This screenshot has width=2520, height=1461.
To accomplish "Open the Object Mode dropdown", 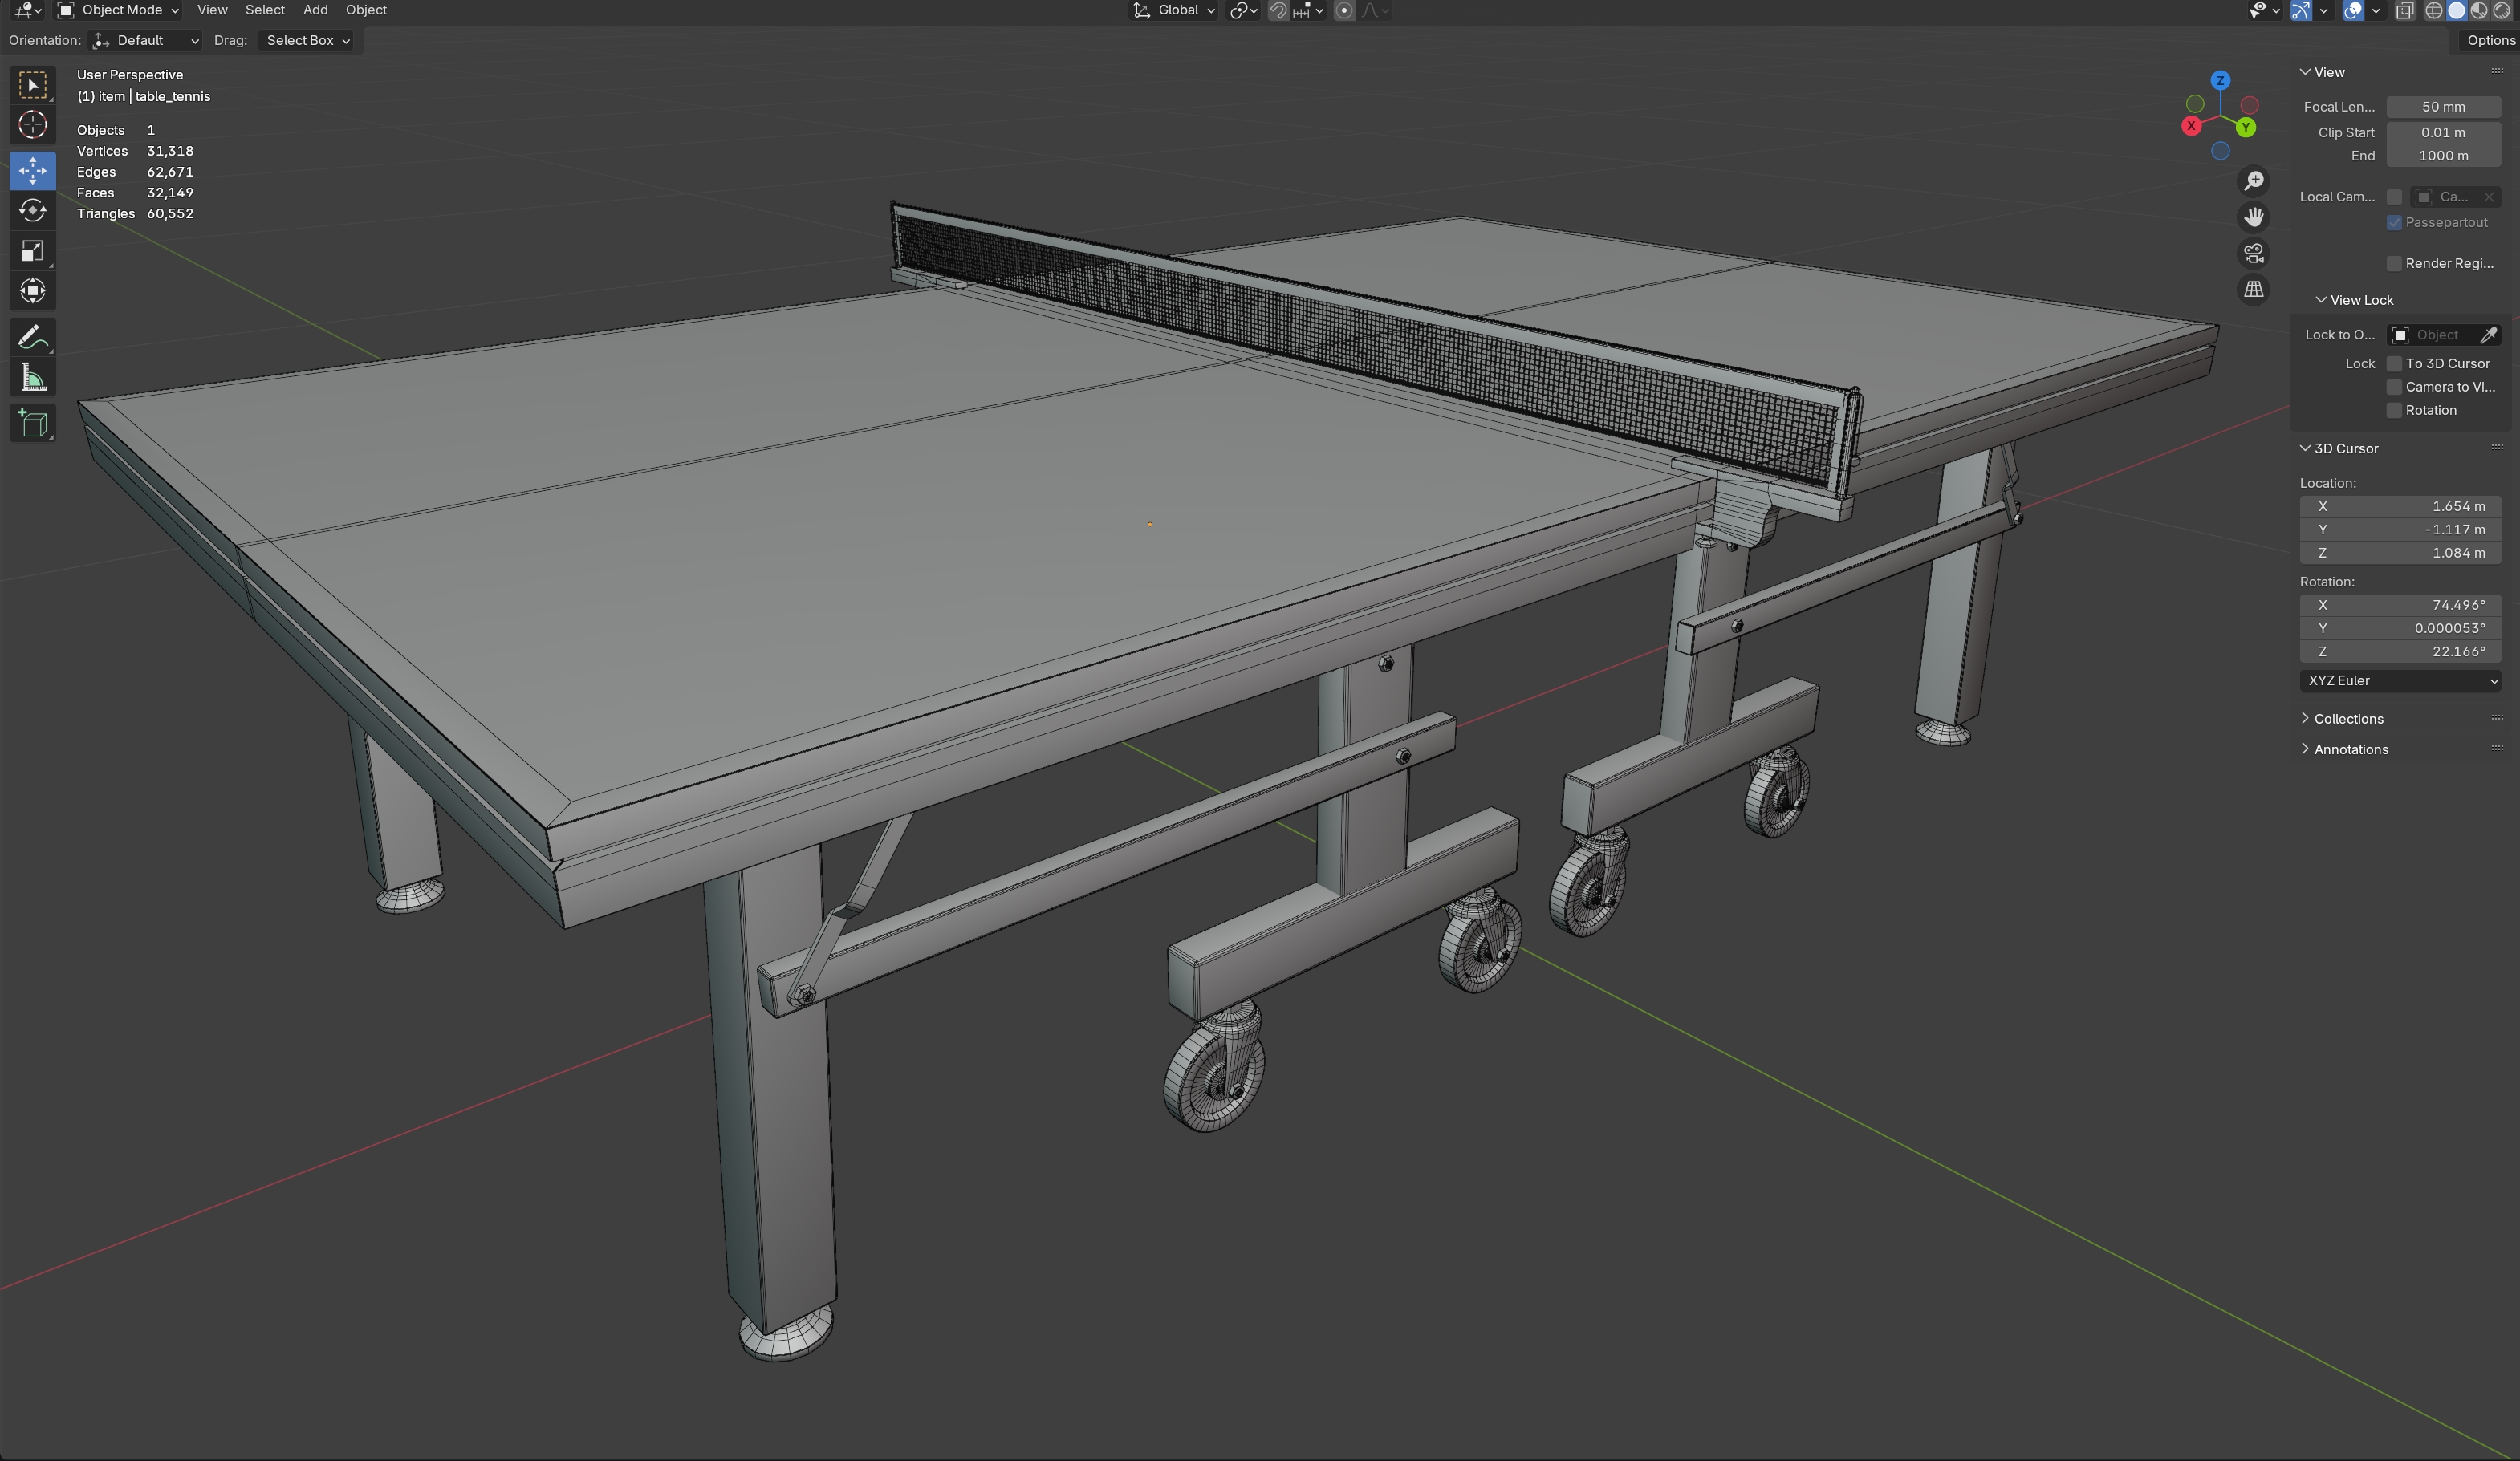I will (x=119, y=10).
